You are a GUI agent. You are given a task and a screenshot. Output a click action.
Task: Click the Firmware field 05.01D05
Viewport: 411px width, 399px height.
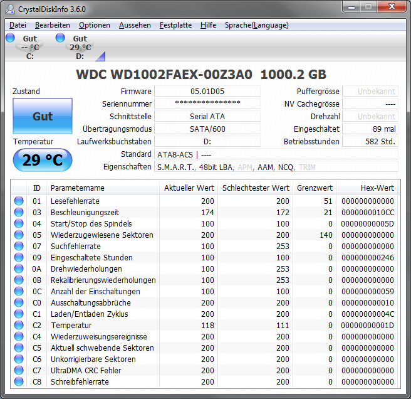click(207, 92)
